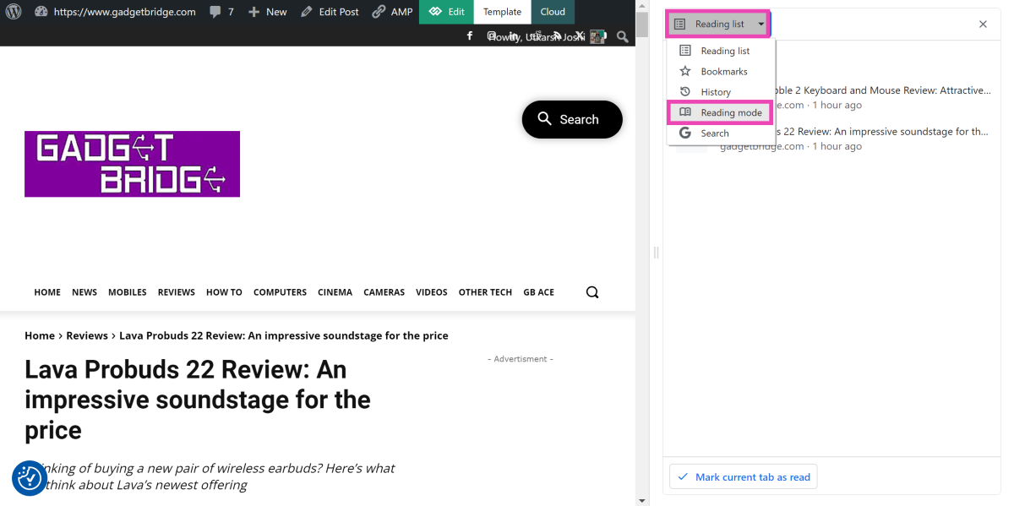
Task: Click Mark current tab as read
Action: click(x=744, y=476)
